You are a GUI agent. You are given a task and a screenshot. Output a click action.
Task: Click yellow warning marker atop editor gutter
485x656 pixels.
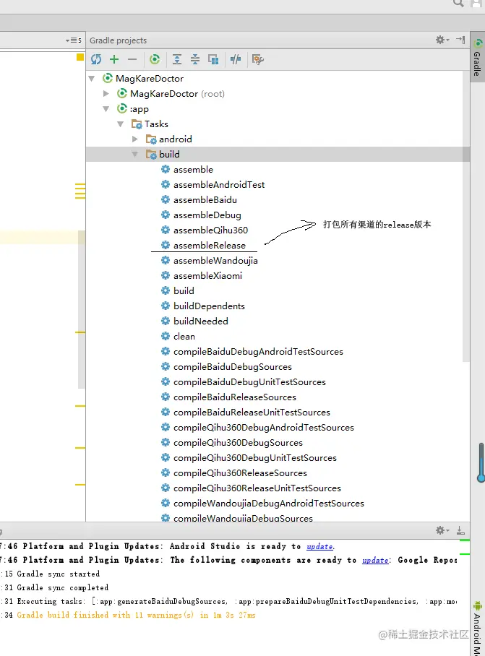click(80, 57)
